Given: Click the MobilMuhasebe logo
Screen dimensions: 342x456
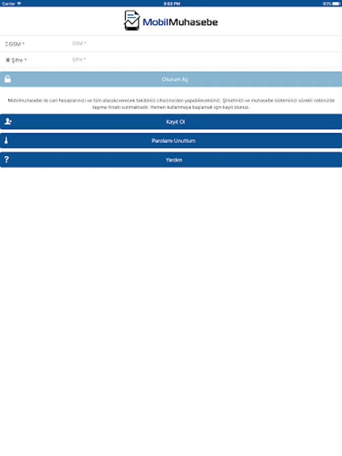Looking at the screenshot, I should [x=171, y=21].
